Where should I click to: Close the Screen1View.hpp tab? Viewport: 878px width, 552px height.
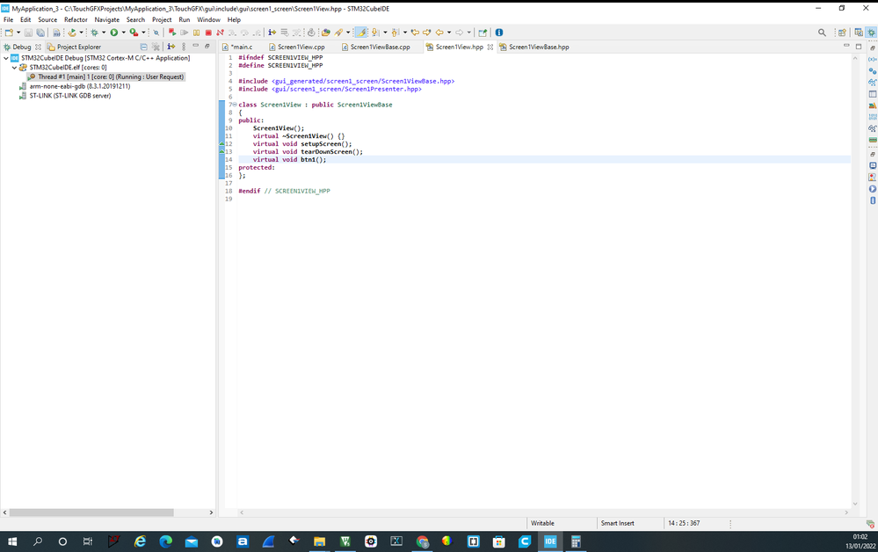490,47
